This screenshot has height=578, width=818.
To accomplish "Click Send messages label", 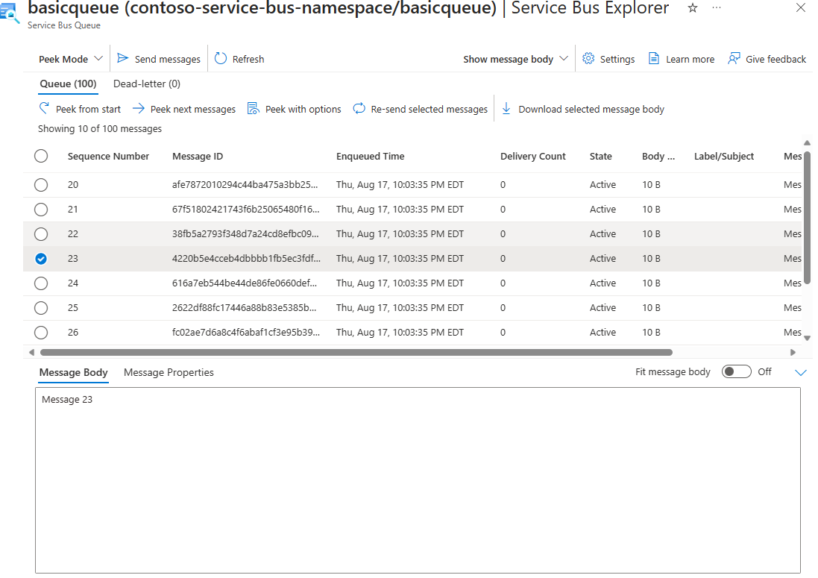I will coord(168,60).
